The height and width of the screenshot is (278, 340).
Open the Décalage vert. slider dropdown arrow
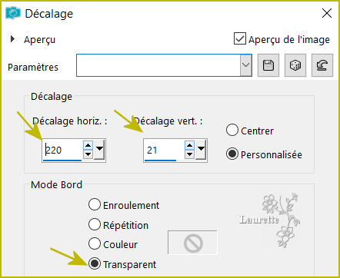[x=201, y=149]
